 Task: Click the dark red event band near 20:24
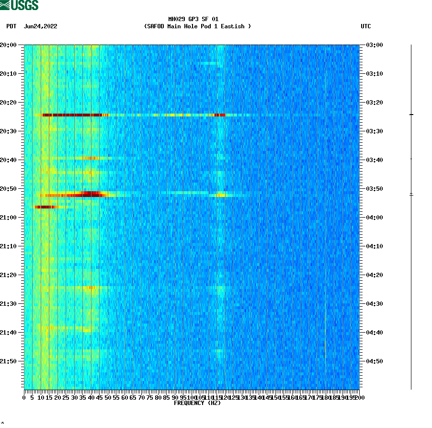click(x=72, y=115)
